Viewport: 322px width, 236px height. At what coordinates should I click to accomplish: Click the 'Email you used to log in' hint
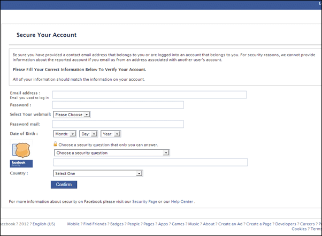(x=29, y=98)
